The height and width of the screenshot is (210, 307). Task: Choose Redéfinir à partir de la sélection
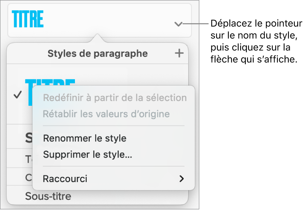coord(115,98)
